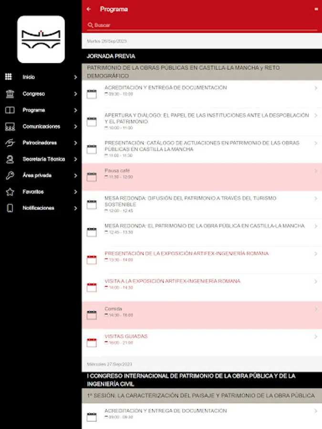Click calendar icon for Comida
This screenshot has width=322, height=429.
[x=92, y=315]
